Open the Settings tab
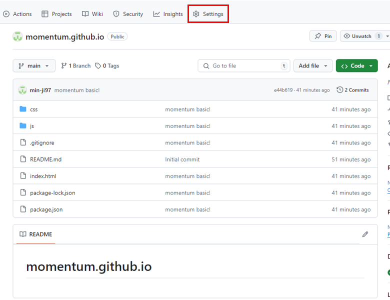 208,14
